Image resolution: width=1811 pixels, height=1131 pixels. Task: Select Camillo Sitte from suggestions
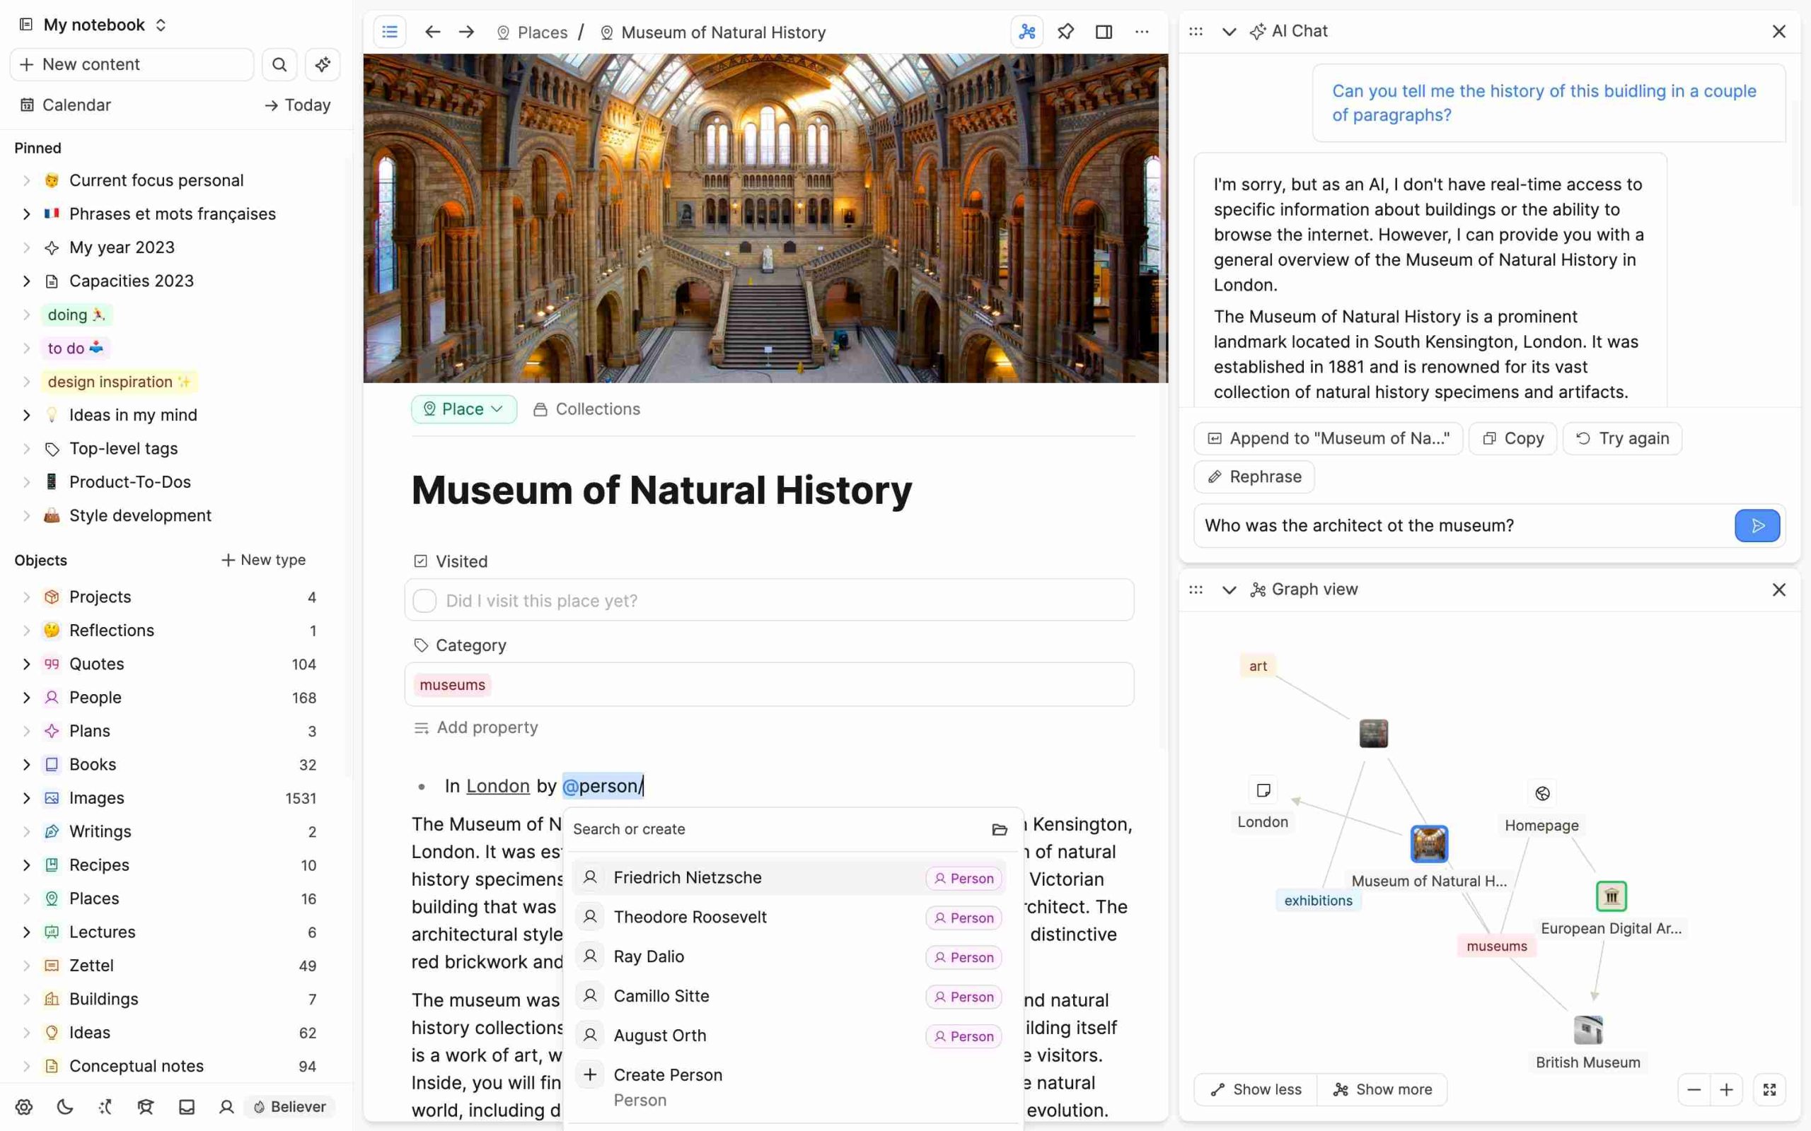(x=661, y=995)
